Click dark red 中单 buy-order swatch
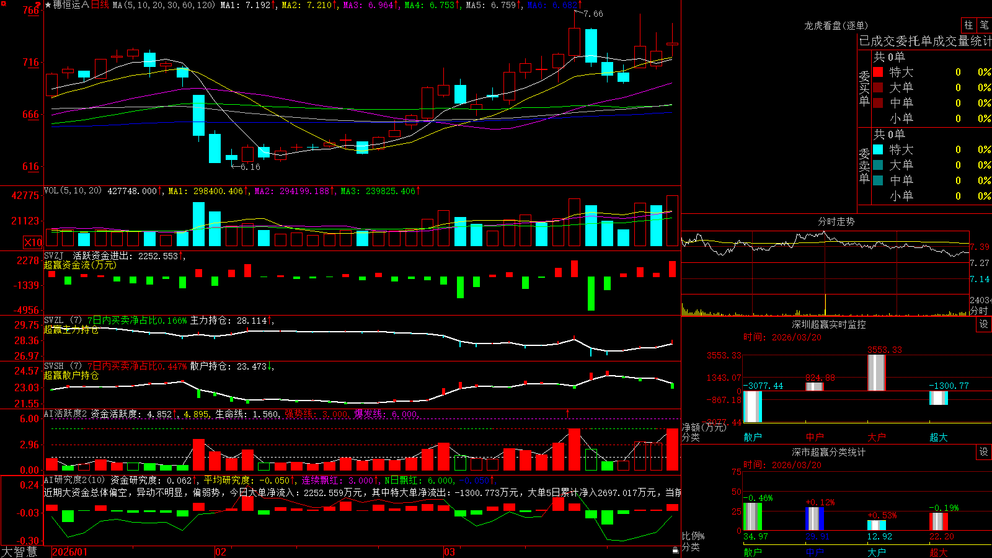 click(x=878, y=103)
